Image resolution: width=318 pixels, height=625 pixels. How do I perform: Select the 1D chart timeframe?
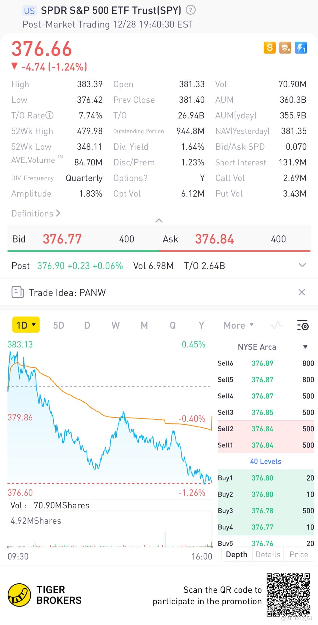(x=26, y=325)
